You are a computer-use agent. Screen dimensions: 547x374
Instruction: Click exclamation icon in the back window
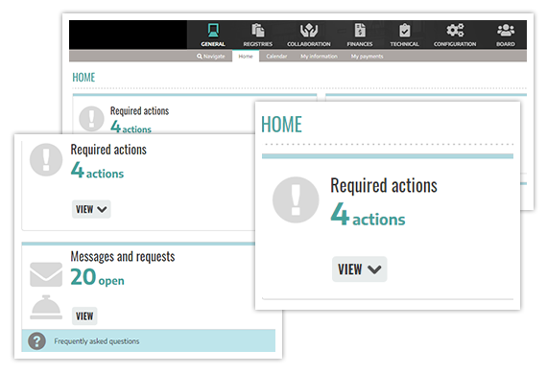point(91,119)
